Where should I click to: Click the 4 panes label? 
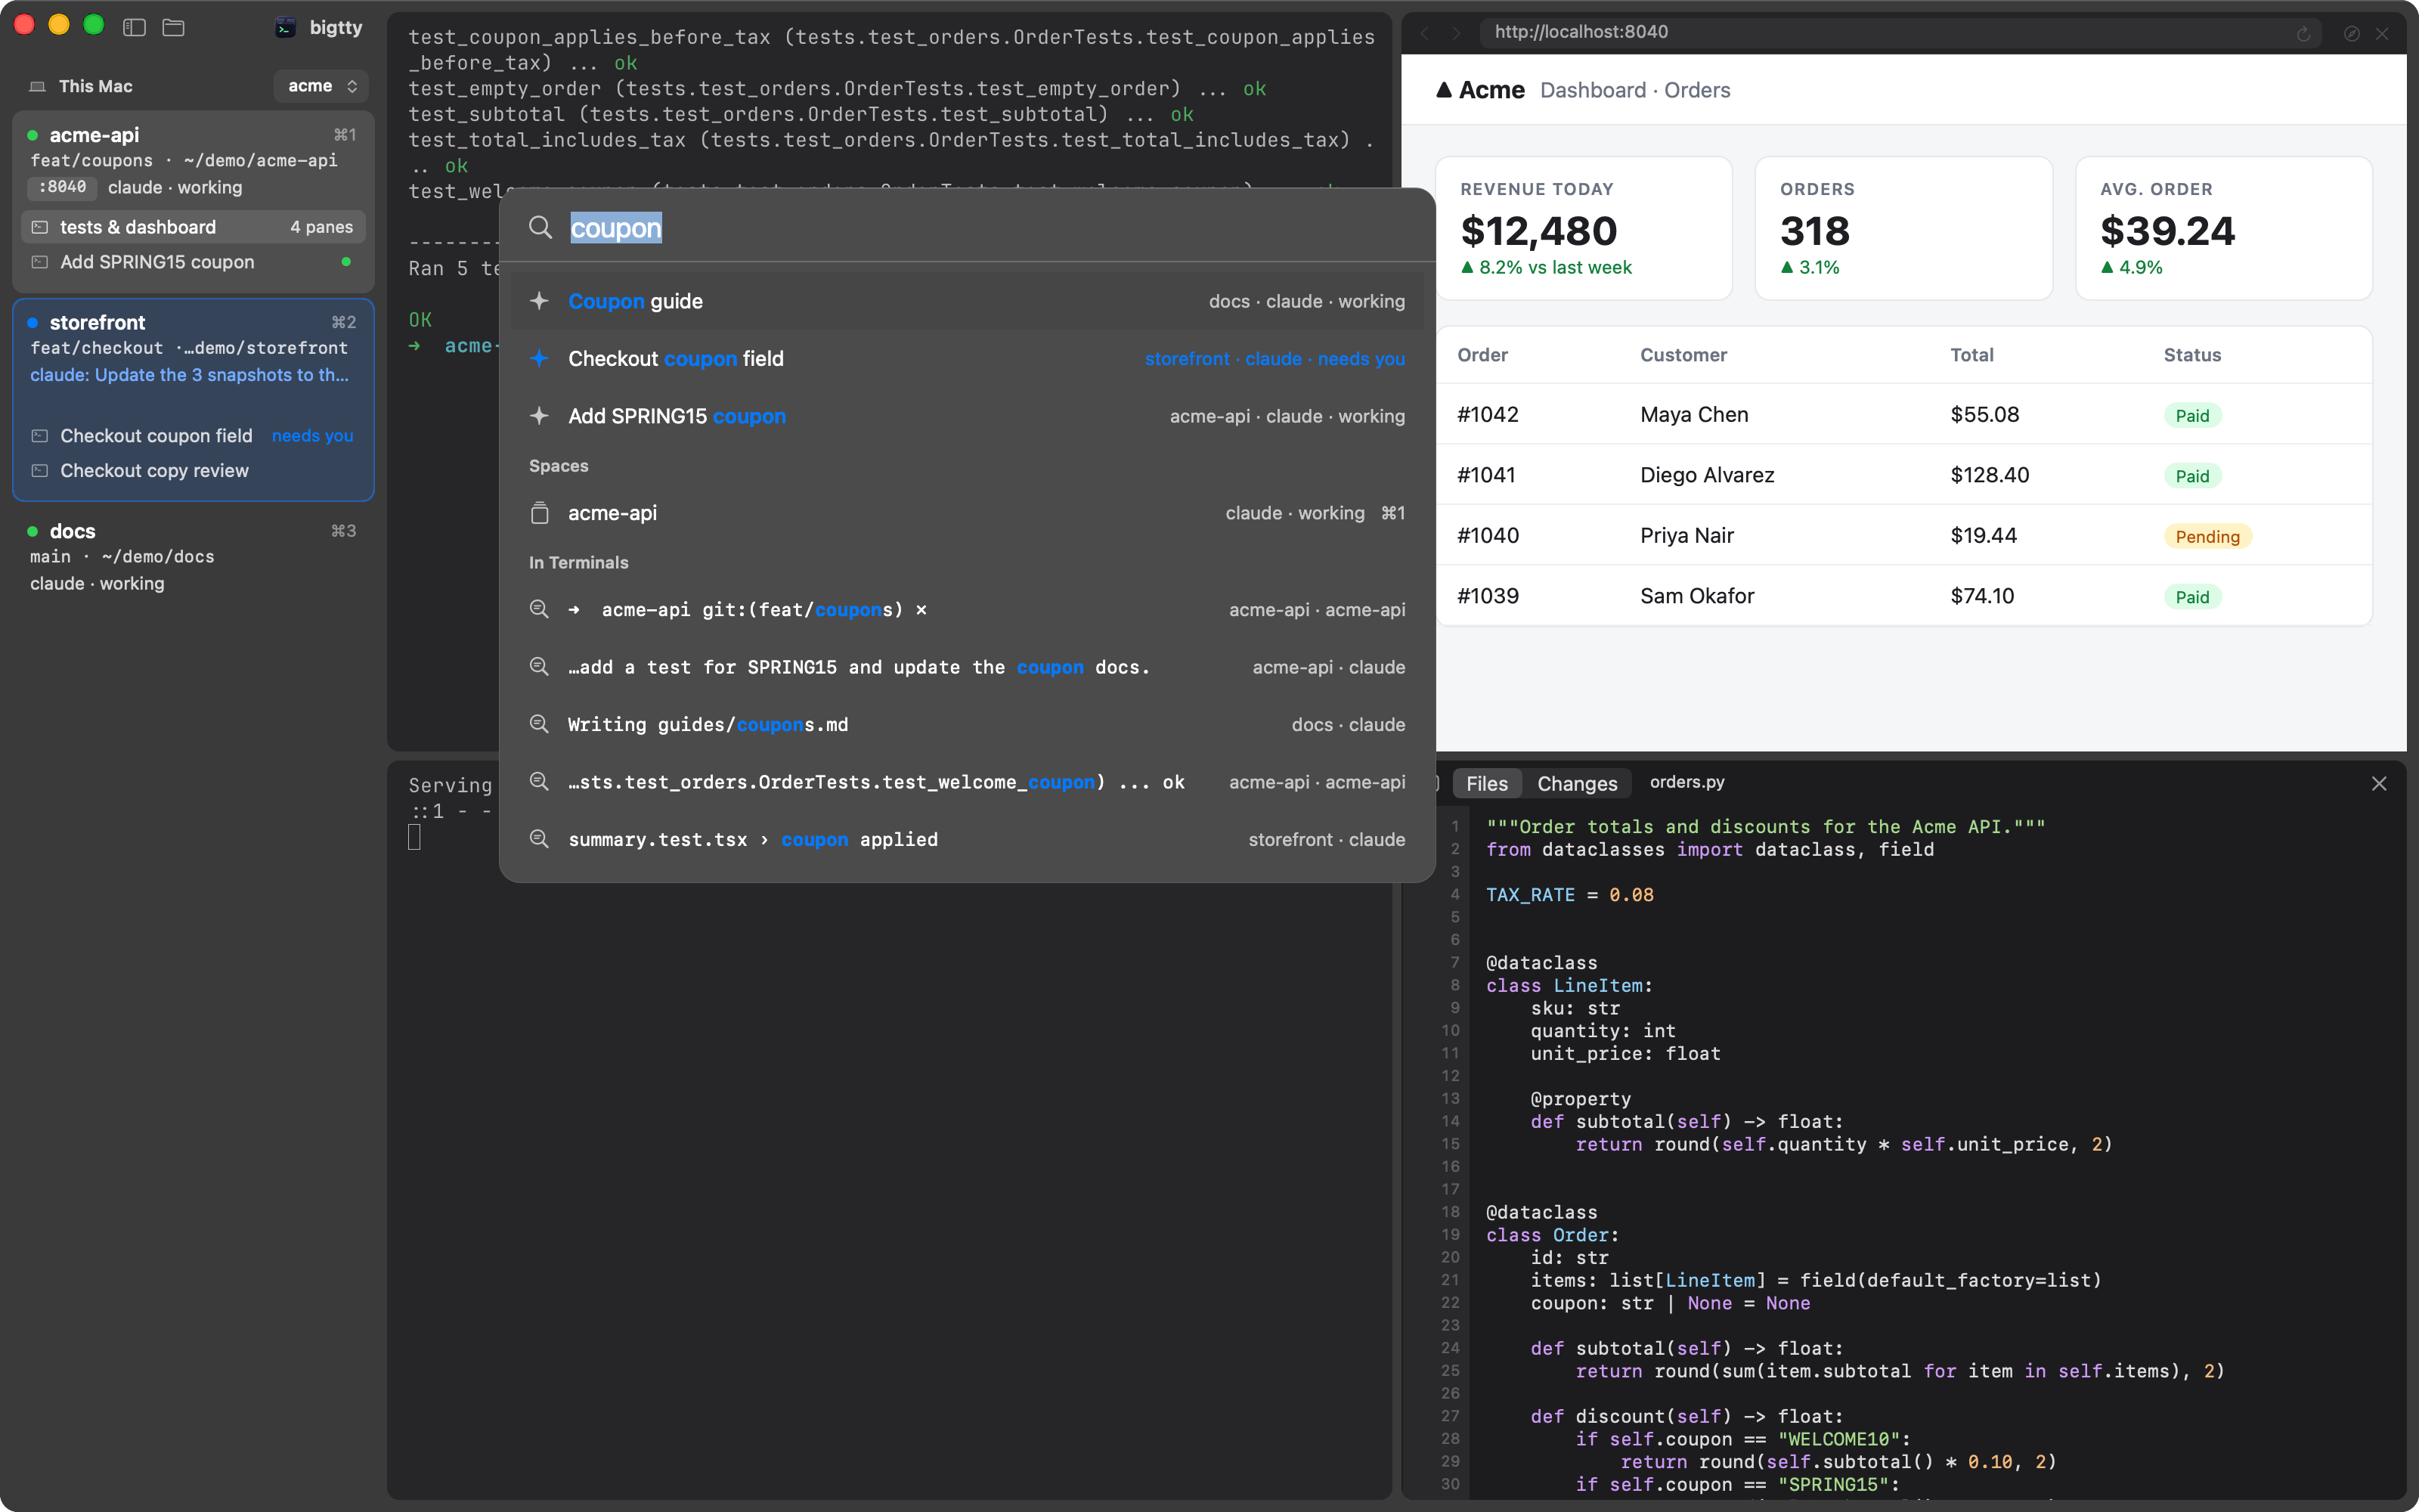pos(321,227)
